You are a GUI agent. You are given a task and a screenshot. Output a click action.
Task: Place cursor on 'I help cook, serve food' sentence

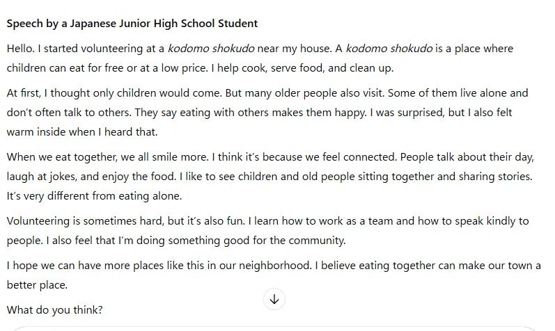(302, 68)
